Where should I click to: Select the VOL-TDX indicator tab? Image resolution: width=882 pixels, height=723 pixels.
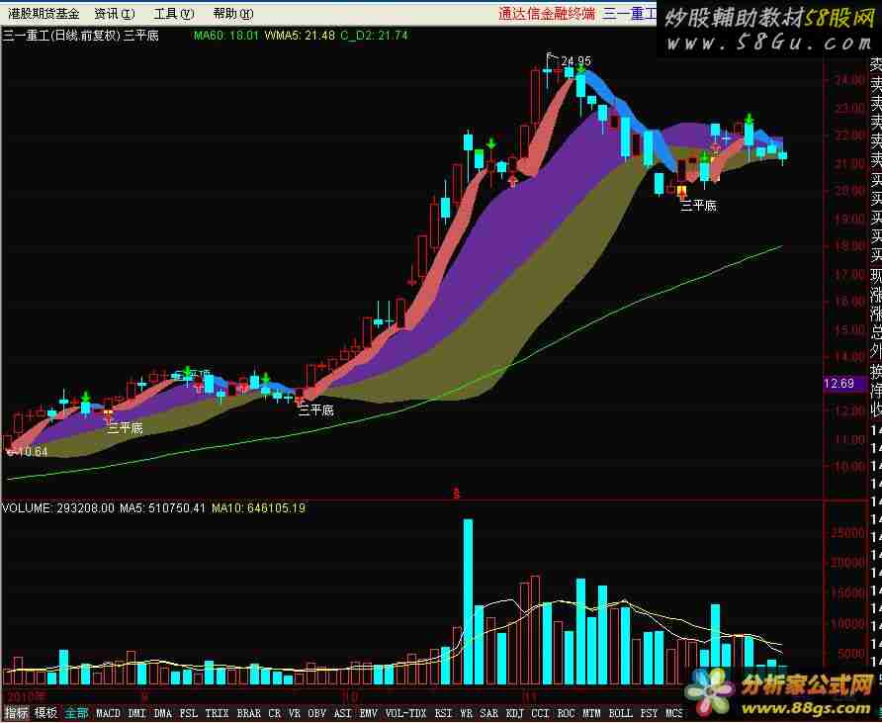[x=406, y=713]
